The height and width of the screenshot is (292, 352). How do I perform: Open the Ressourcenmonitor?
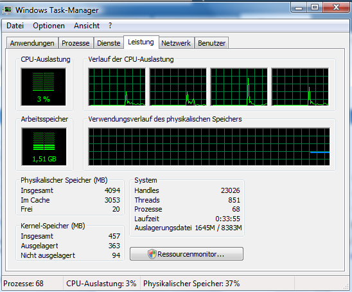[x=186, y=254]
